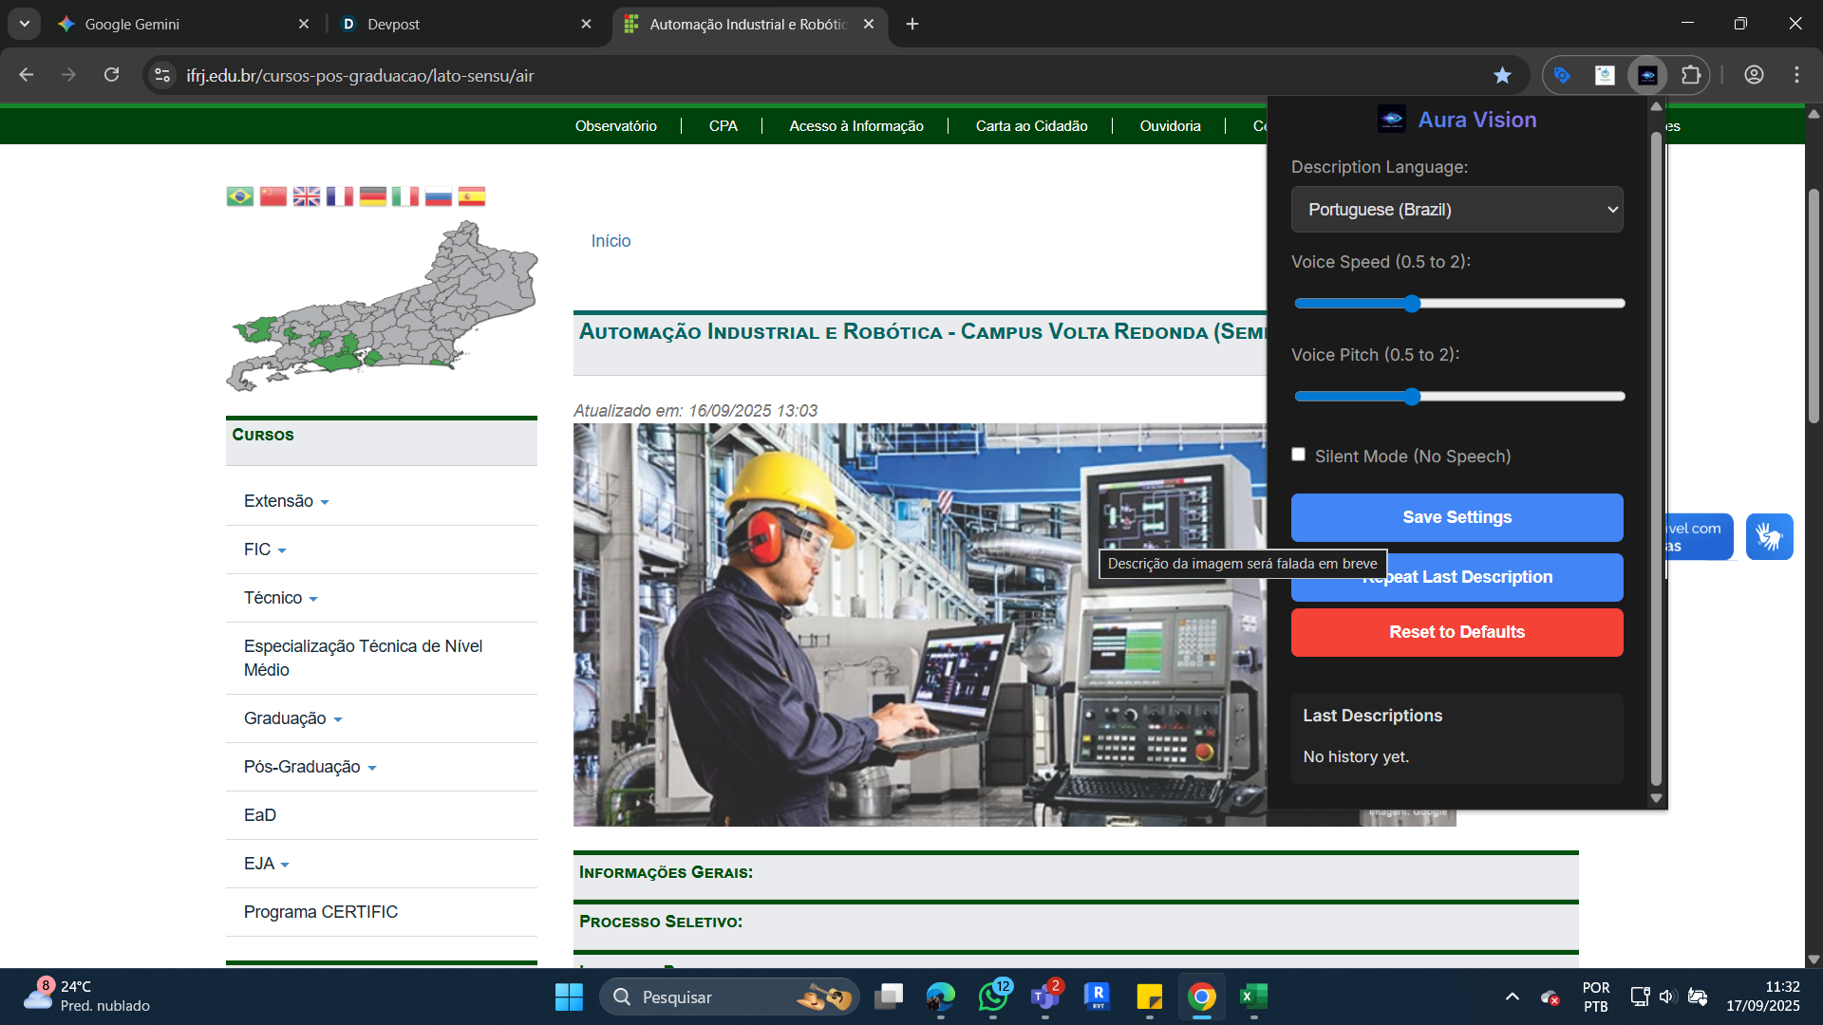
Task: Open the Description Language dropdown
Action: [x=1457, y=210]
